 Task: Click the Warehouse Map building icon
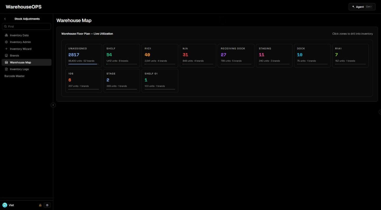pos(6,62)
